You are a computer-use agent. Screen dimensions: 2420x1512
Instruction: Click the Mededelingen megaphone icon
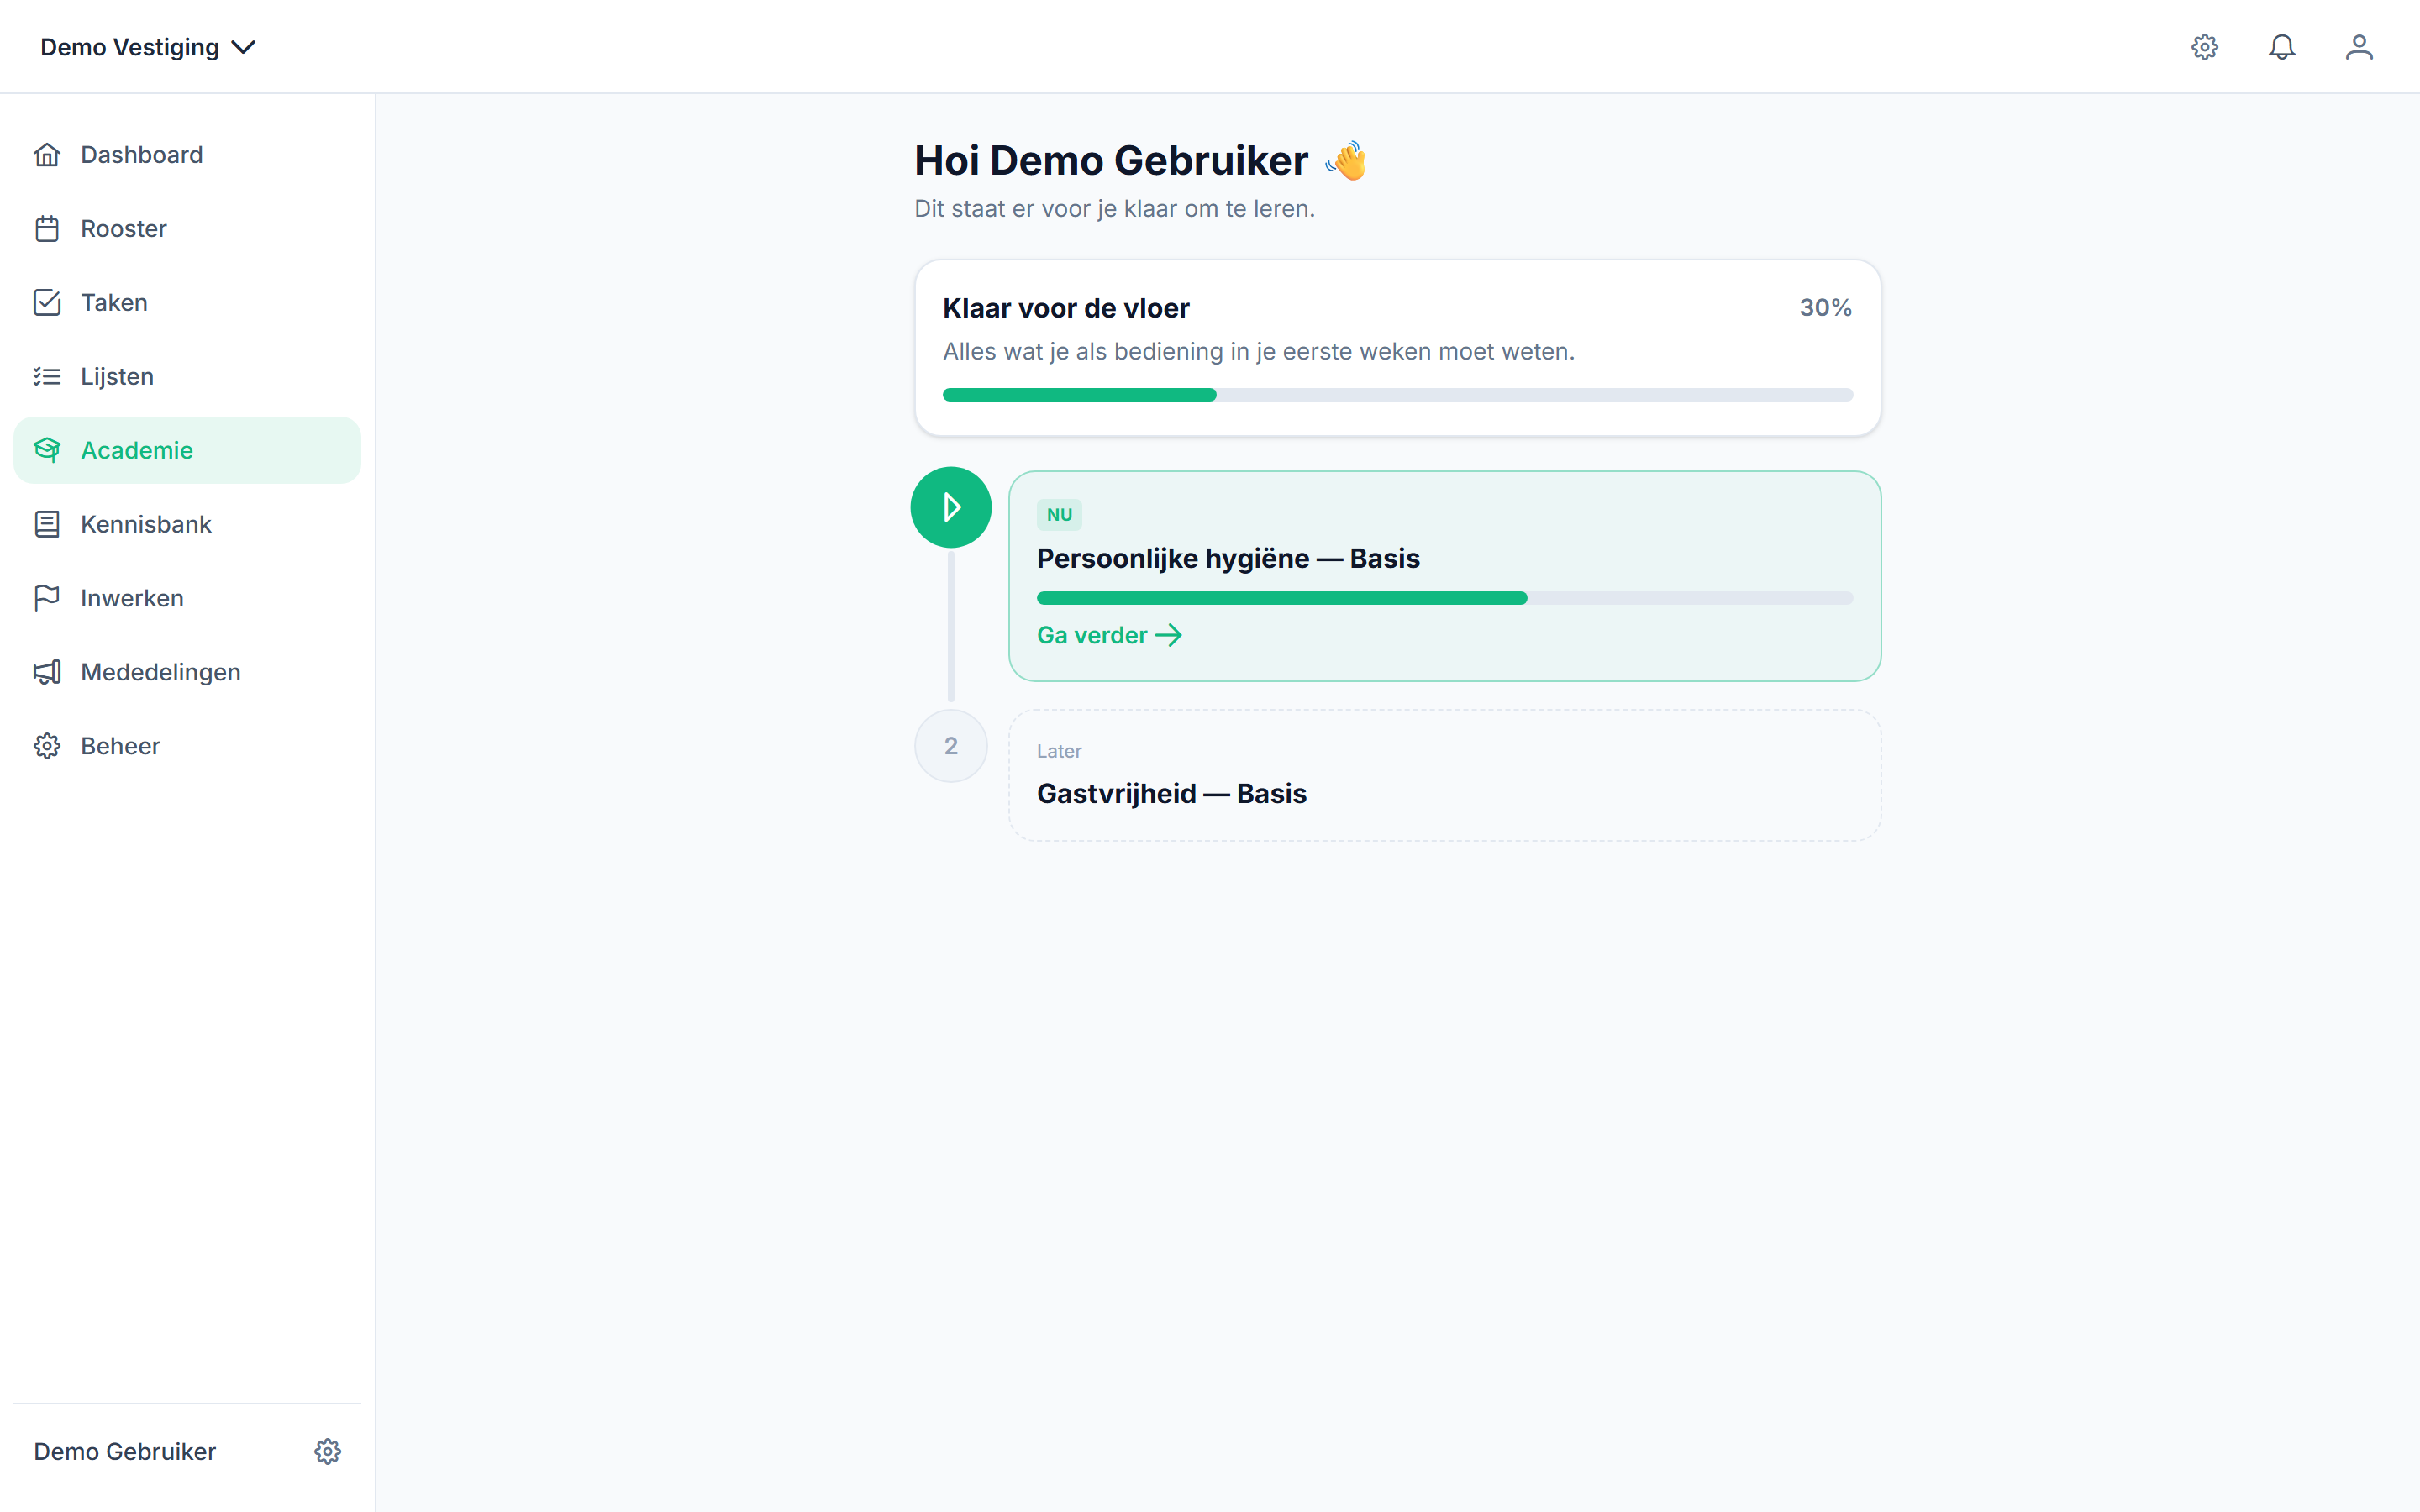(47, 673)
